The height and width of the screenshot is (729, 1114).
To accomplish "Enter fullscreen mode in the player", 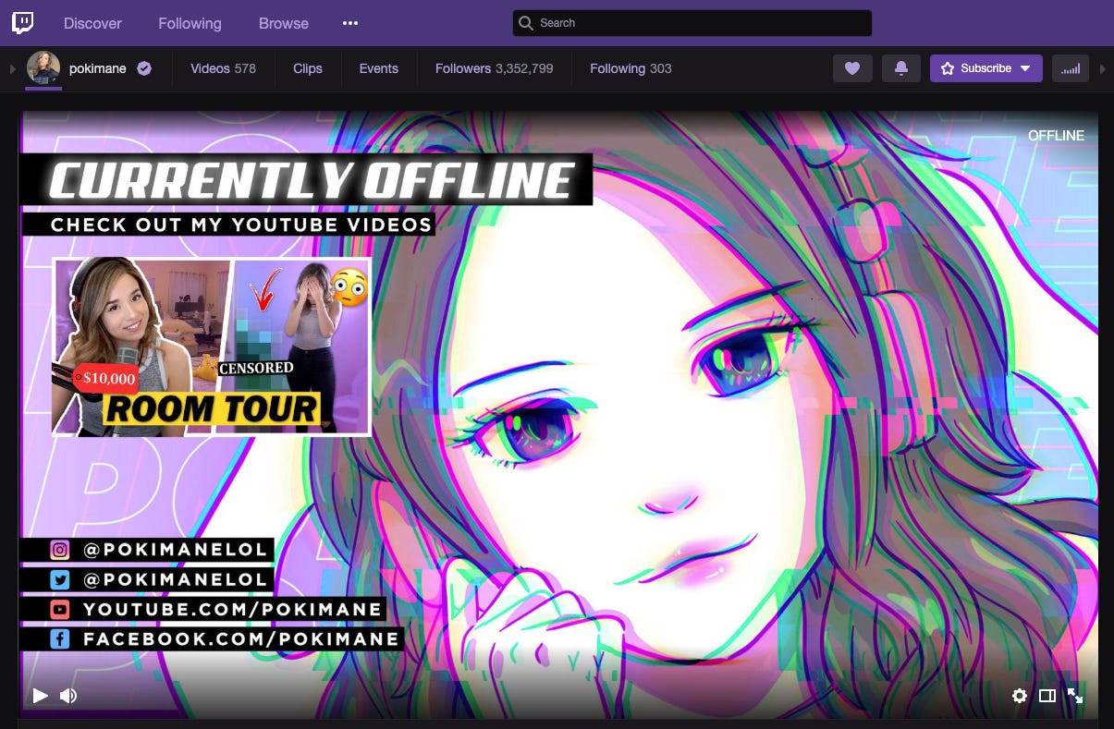I will (x=1075, y=696).
